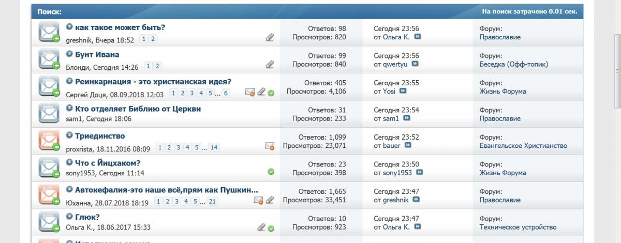Open the "Техническое устройство" forum link

[517, 227]
